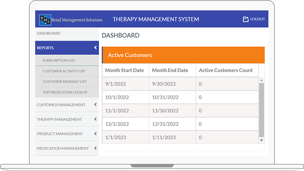Click the table vertical scrollbar thumb
The width and height of the screenshot is (304, 171).
[262, 110]
